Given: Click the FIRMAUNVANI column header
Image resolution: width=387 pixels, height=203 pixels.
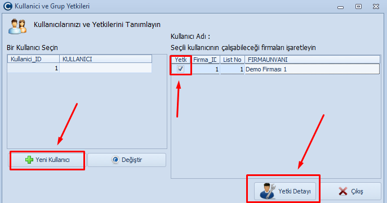Looking at the screenshot, I should pos(312,60).
